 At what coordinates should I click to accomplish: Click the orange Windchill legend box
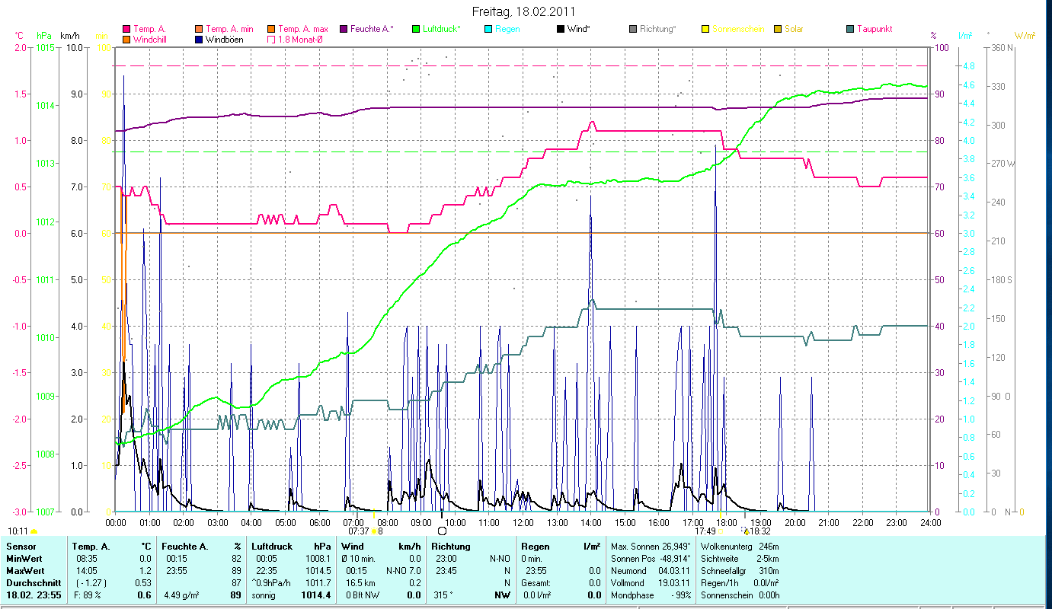click(x=126, y=39)
